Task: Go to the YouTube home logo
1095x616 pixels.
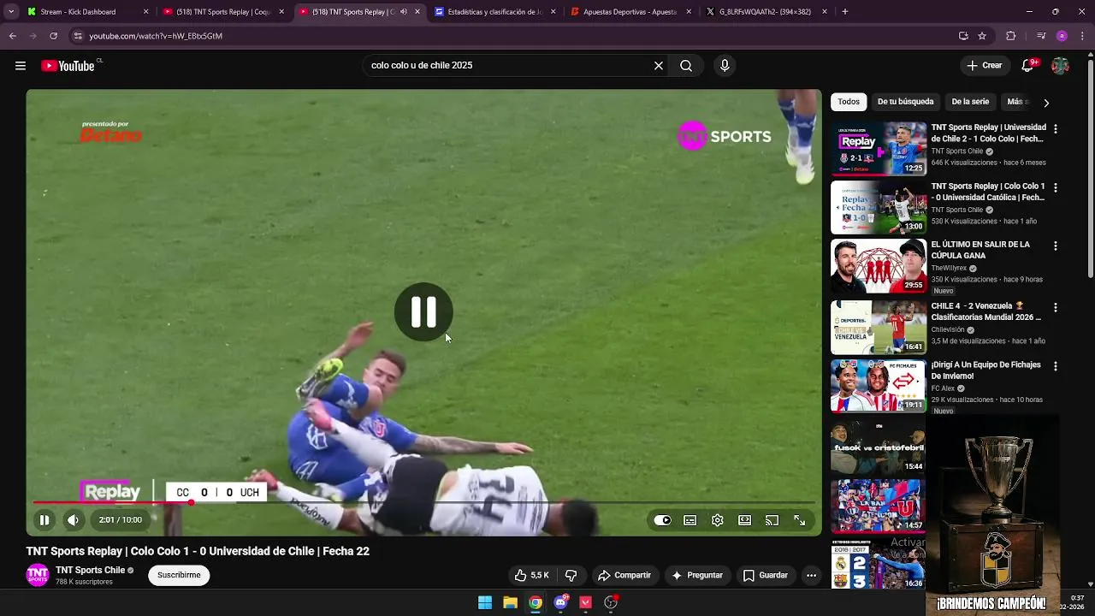Action: click(x=68, y=66)
